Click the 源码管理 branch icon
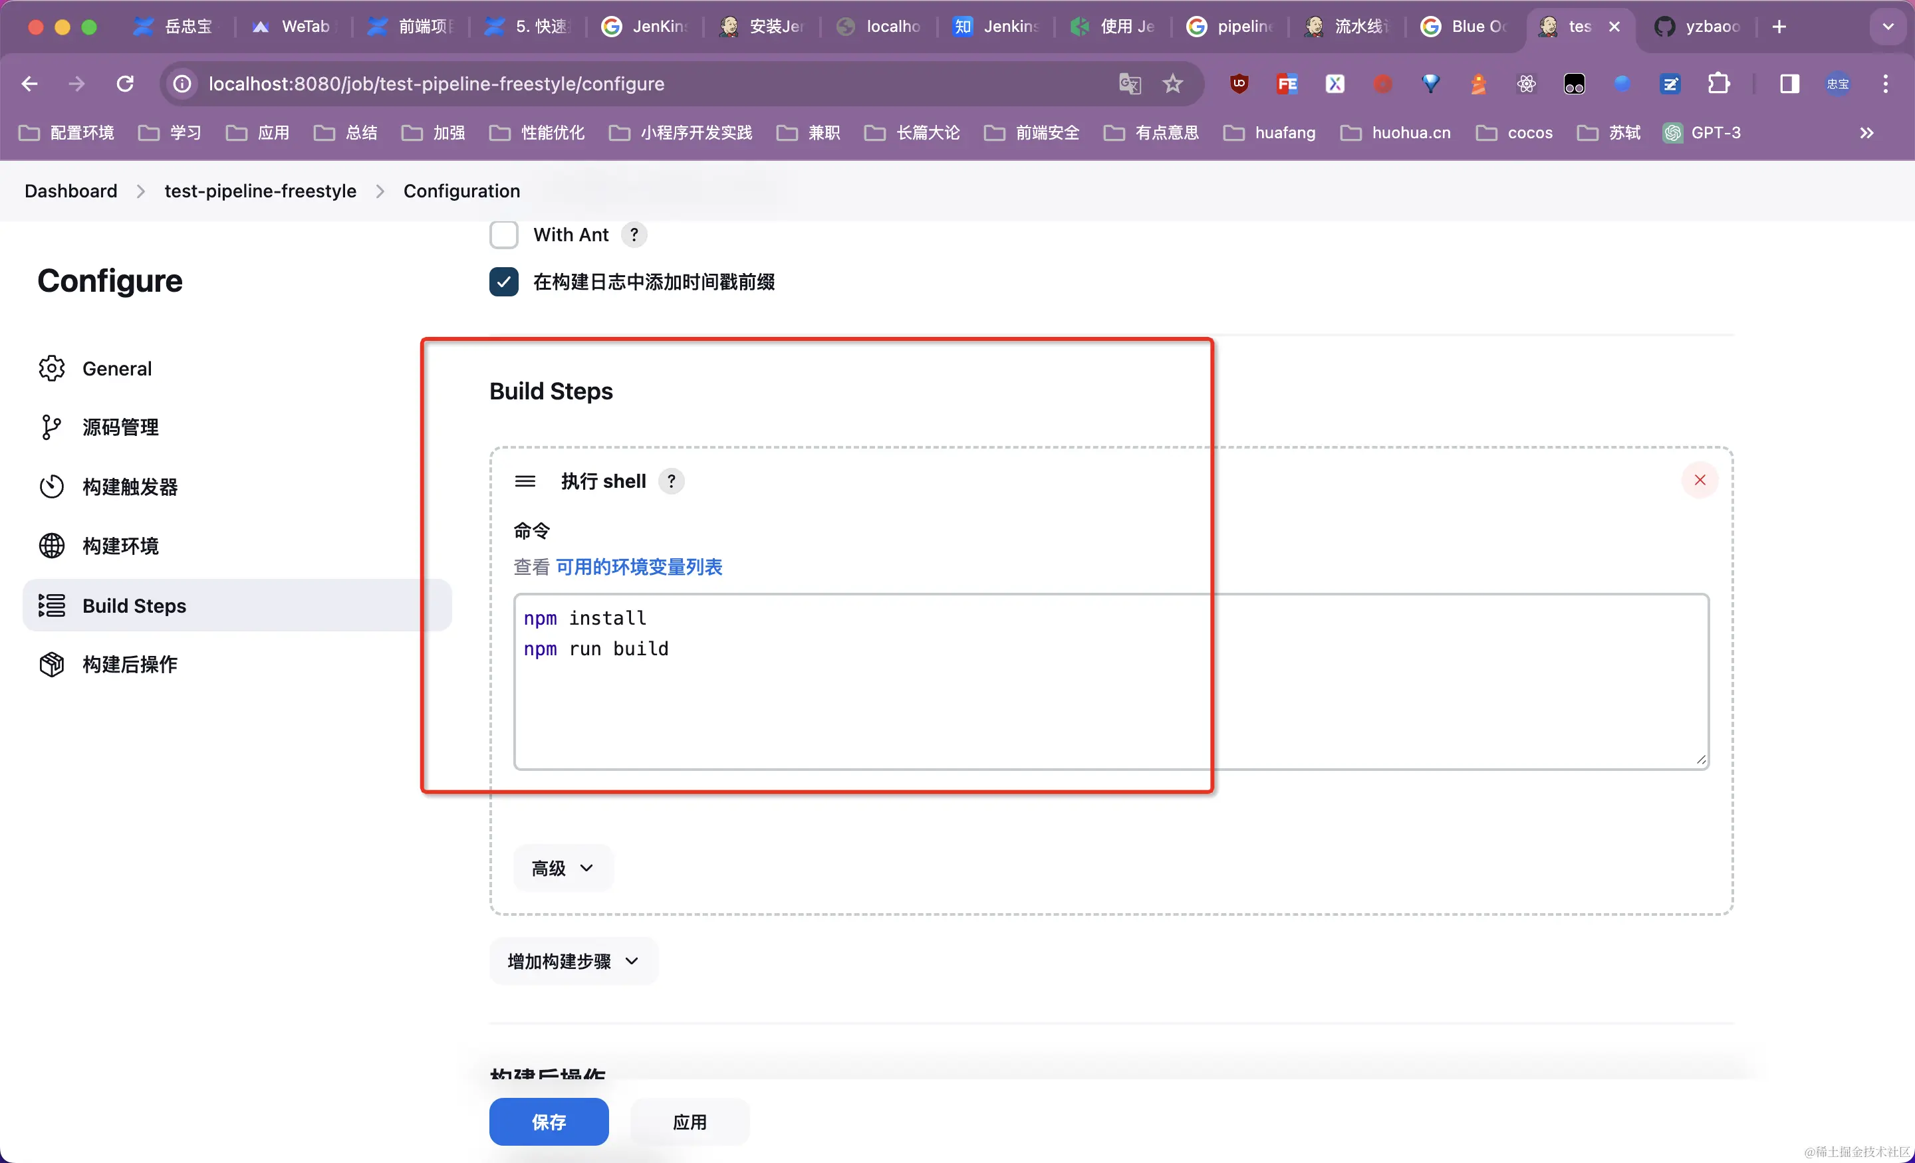This screenshot has height=1163, width=1915. coord(51,427)
